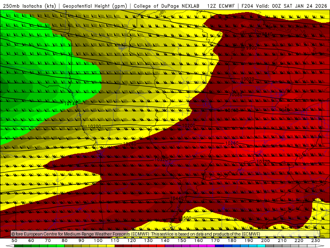Click the 10500 height contour label
The width and height of the screenshot is (330, 248).
click(184, 218)
